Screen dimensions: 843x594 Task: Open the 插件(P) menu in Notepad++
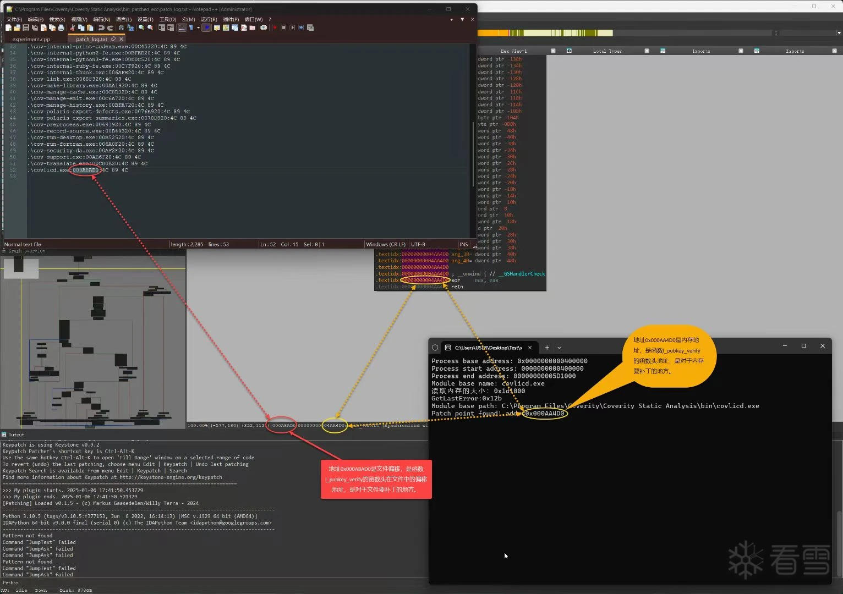click(x=231, y=19)
